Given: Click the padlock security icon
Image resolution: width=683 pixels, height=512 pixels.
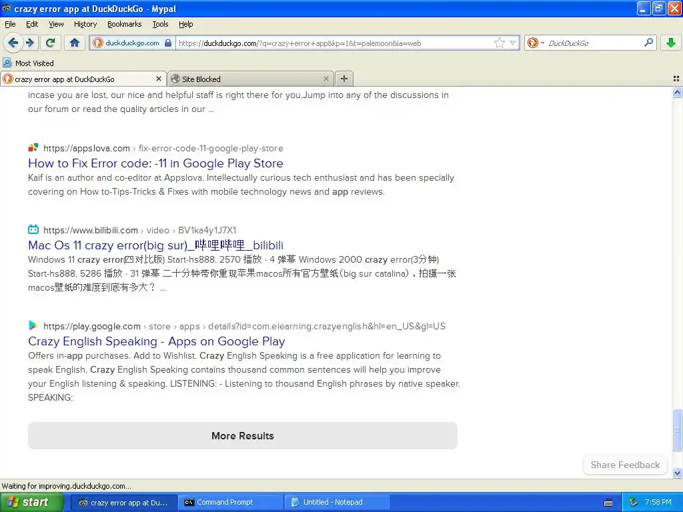Looking at the screenshot, I should click(x=168, y=43).
